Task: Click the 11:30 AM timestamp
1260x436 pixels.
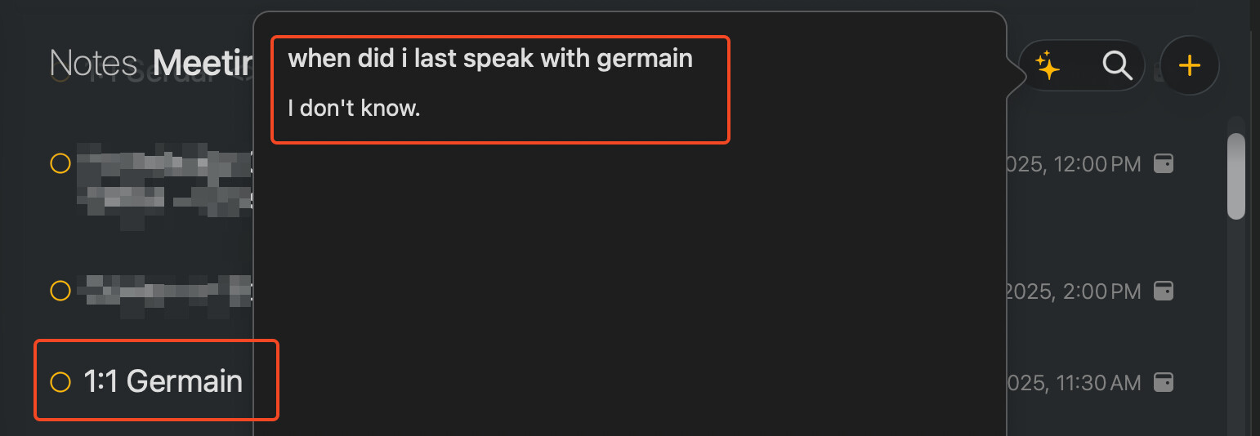Action: click(x=1075, y=382)
